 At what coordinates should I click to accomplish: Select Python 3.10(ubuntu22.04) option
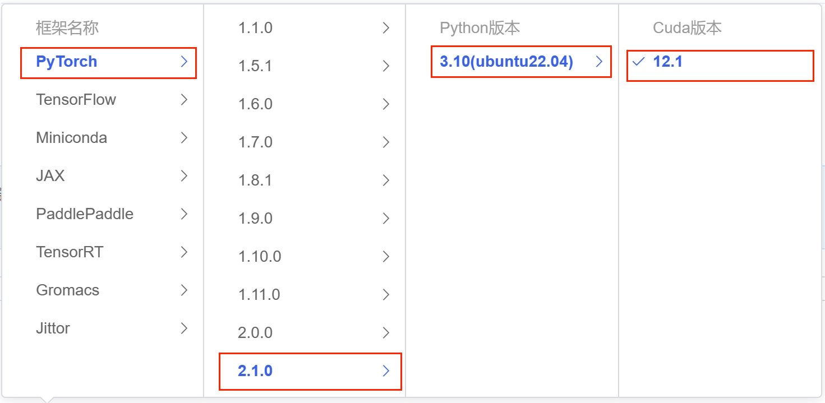point(506,62)
